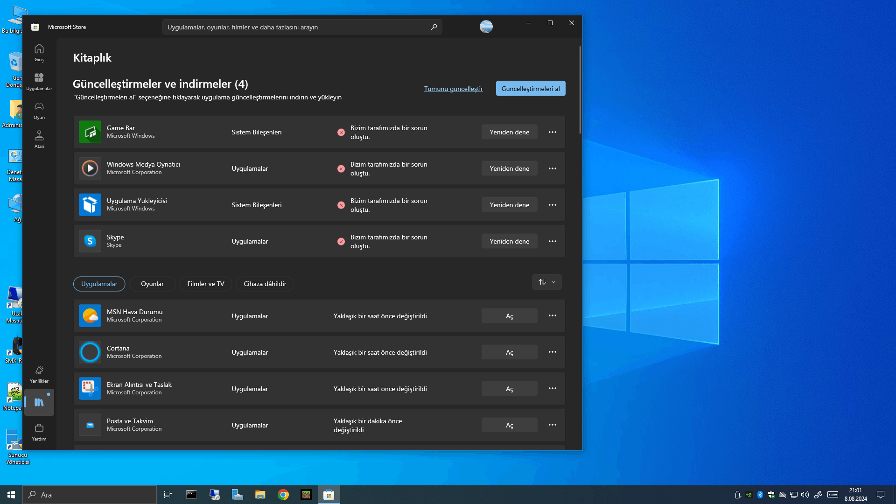Retry the Windows Medya Oynatıcı update
Screen dimensions: 896x504
[x=509, y=168]
